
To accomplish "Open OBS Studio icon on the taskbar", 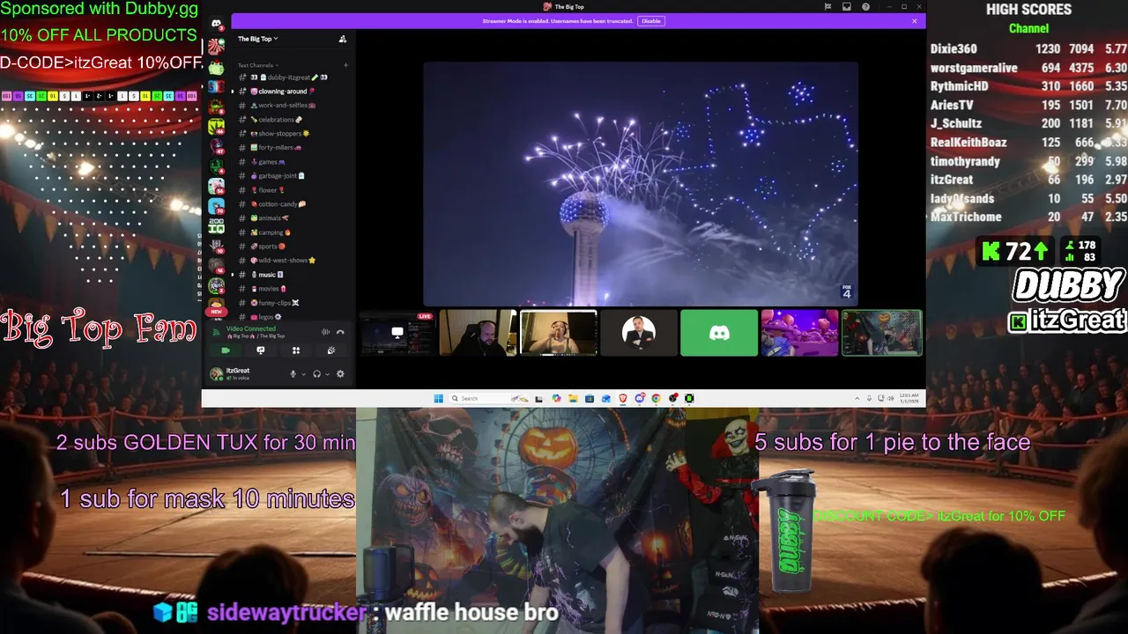I will (672, 399).
